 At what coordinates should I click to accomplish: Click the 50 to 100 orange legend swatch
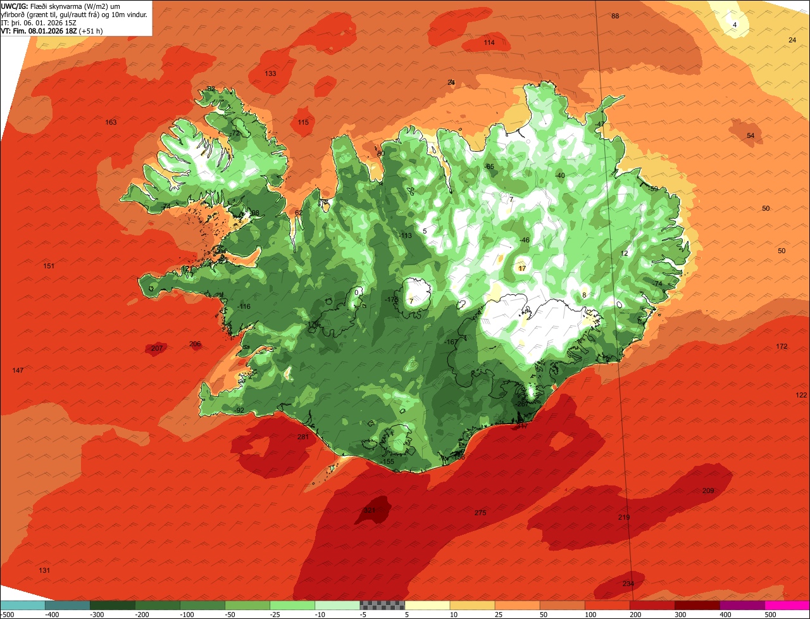tap(562, 605)
